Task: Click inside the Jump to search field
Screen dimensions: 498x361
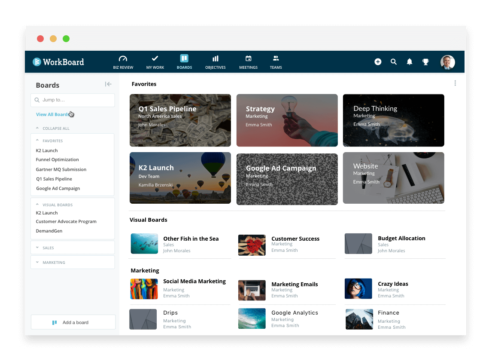Action: [x=73, y=100]
